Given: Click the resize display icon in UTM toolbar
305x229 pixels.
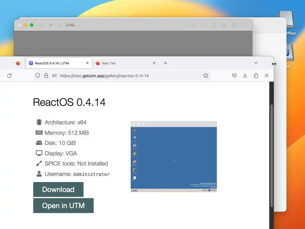Looking at the screenshot, I should tap(202, 25).
